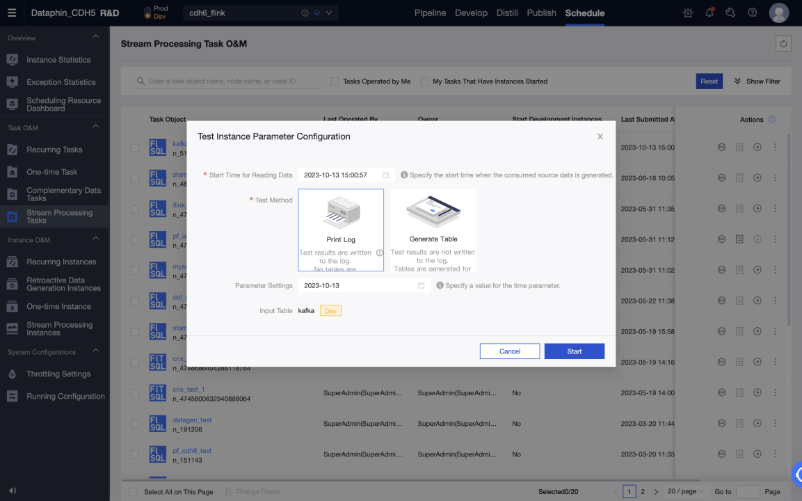The height and width of the screenshot is (501, 802).
Task: Select the Generate Table test method
Action: [x=433, y=230]
